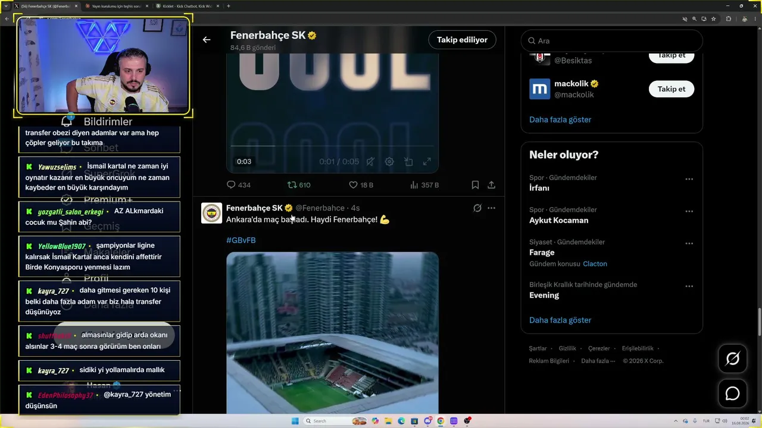Open the Chrome three-dot menu
This screenshot has height=428, width=762.
[x=755, y=19]
